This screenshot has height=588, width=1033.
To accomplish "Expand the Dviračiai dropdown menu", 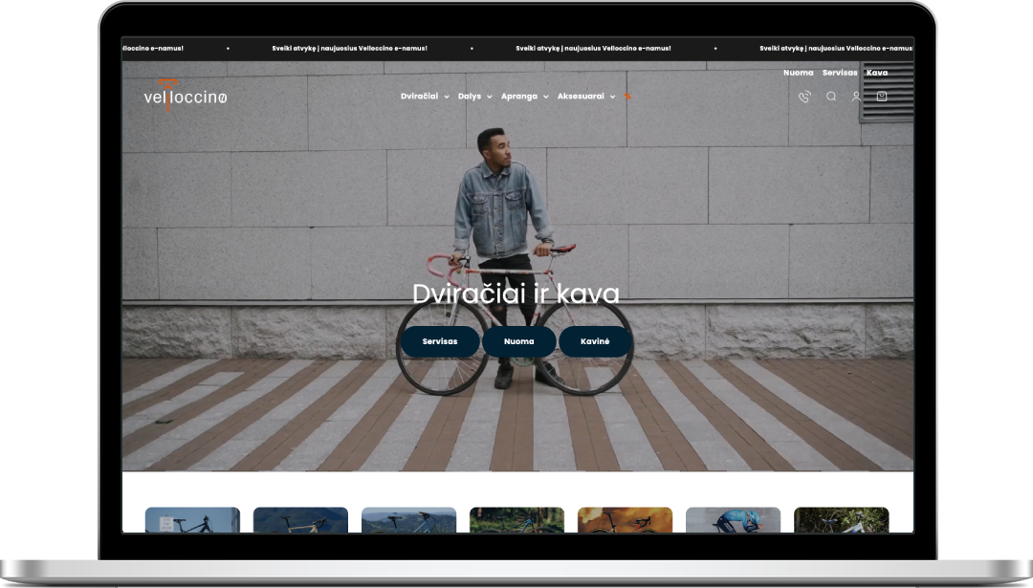I will pyautogui.click(x=424, y=97).
